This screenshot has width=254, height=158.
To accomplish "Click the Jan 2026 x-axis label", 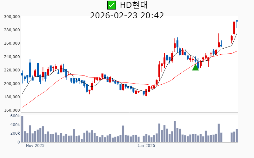I will point(146,146).
